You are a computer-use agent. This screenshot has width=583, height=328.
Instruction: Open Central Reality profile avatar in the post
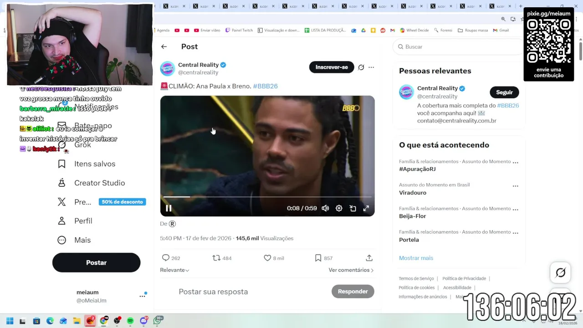(x=167, y=68)
